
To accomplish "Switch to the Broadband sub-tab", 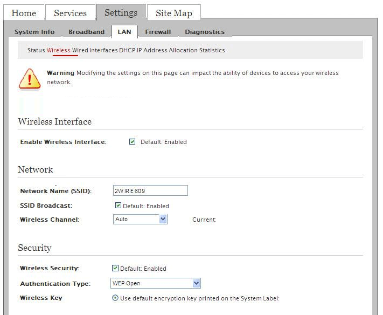I will pyautogui.click(x=86, y=32).
